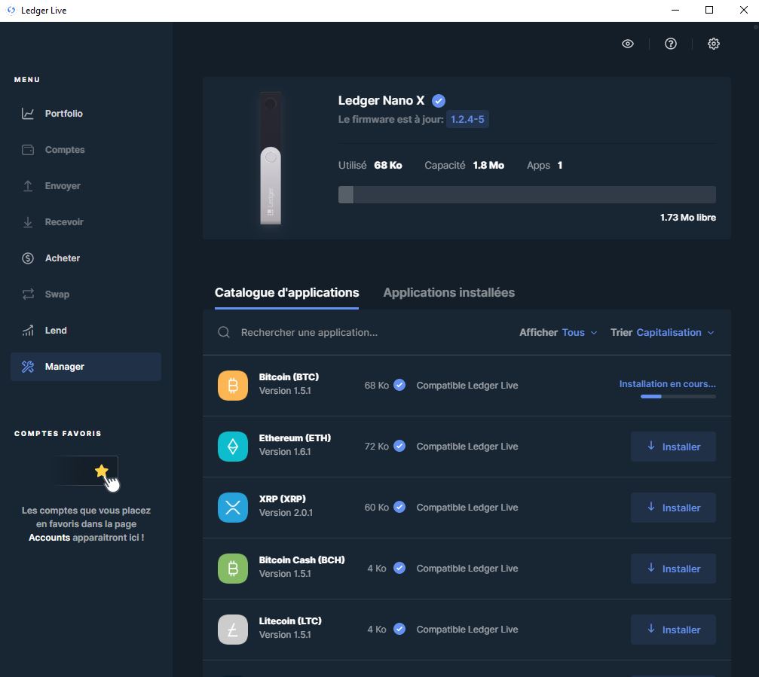Open the help question mark icon
759x677 pixels.
pyautogui.click(x=670, y=44)
